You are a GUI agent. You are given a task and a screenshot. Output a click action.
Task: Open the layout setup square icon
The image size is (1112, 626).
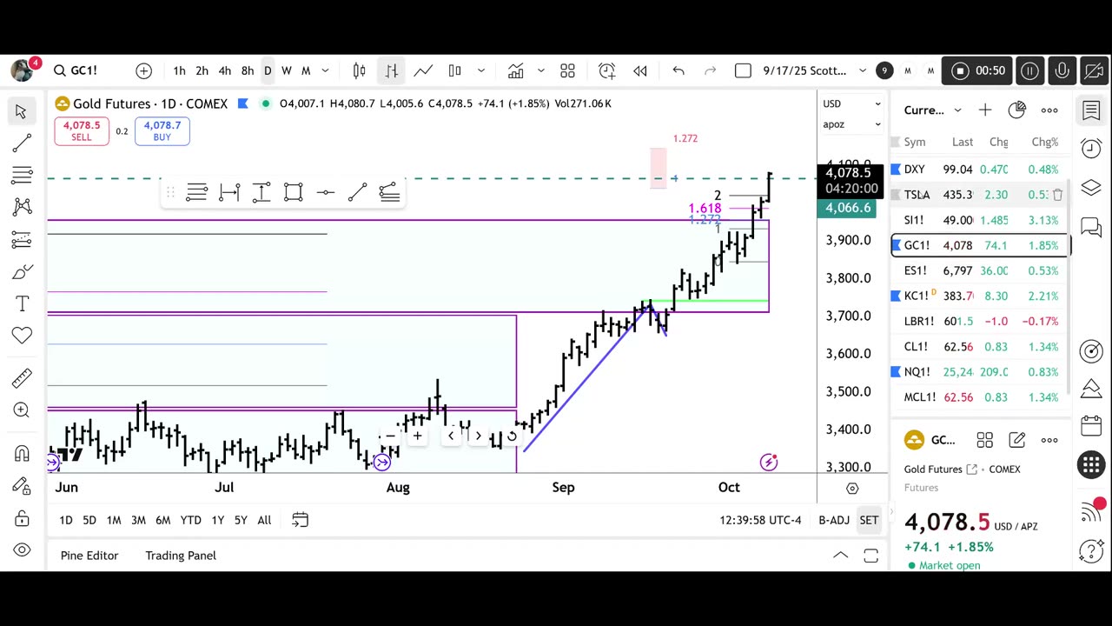click(743, 70)
